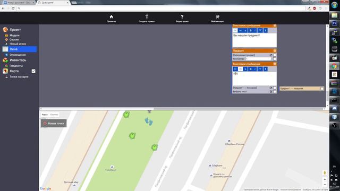
Task: Open Предметы in the sidebar
Action: coord(16,66)
